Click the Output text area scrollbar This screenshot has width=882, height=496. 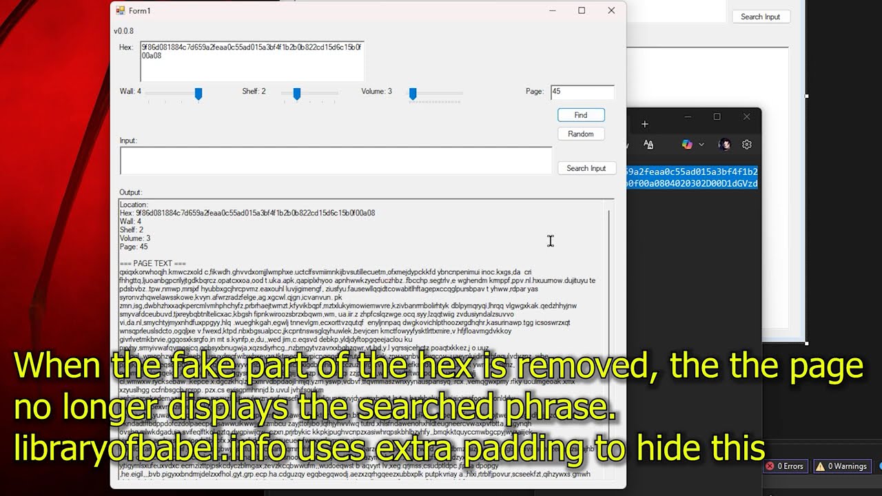point(611,341)
